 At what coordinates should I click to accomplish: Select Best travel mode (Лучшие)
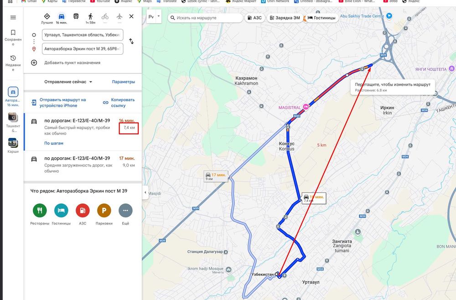[x=47, y=18]
